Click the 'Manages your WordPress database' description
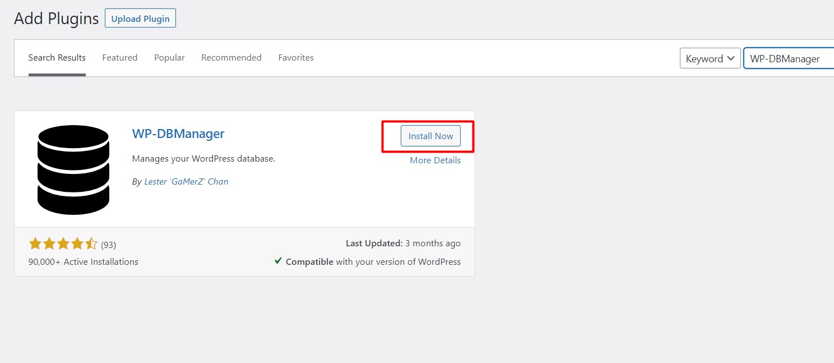The width and height of the screenshot is (834, 363). [204, 159]
